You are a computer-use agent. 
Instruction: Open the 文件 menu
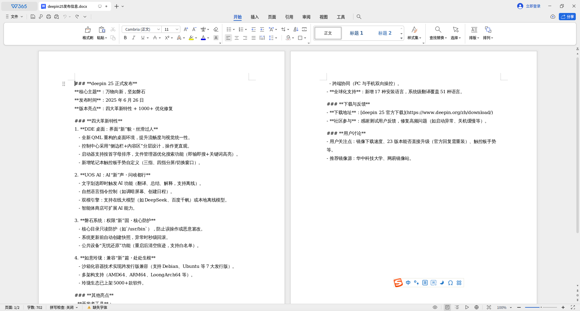[x=14, y=17]
